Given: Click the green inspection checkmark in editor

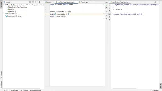Looking at the screenshot, I should click(103, 5).
